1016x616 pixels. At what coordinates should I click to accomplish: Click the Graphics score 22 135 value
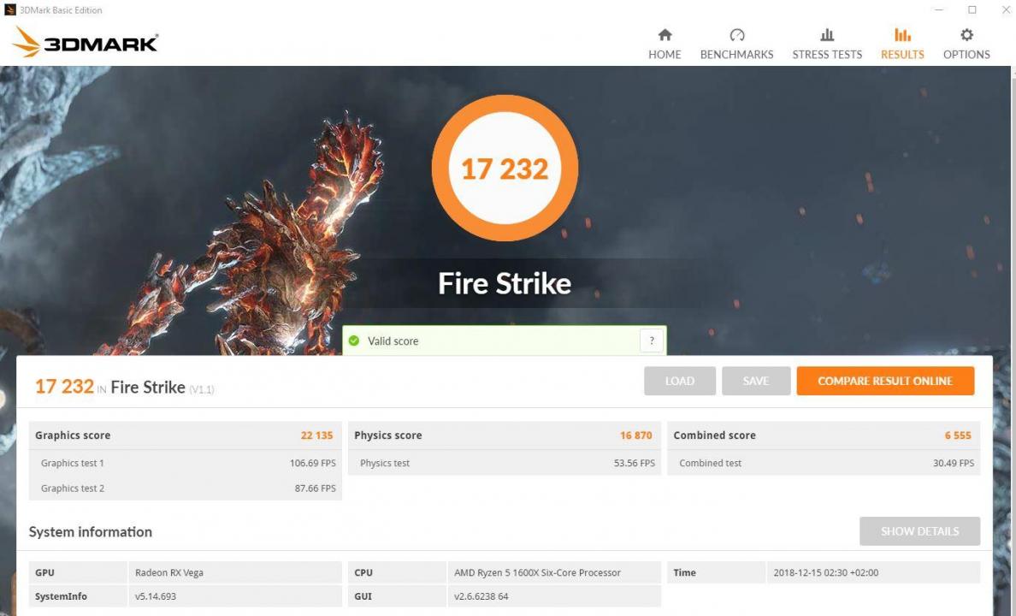tap(317, 435)
